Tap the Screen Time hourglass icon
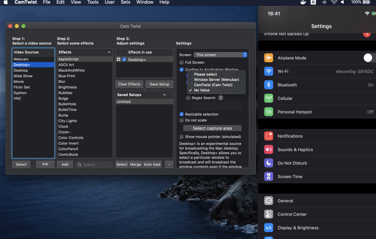This screenshot has width=376, height=239. point(269,177)
